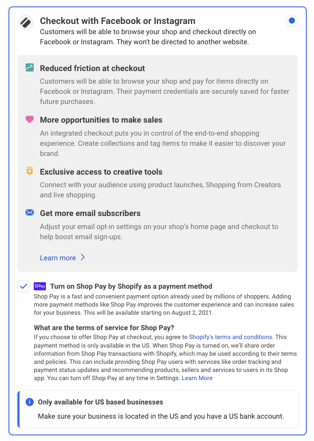Click the Reduced friction at checkout heading
This screenshot has height=441, width=314.
pyautogui.click(x=92, y=68)
